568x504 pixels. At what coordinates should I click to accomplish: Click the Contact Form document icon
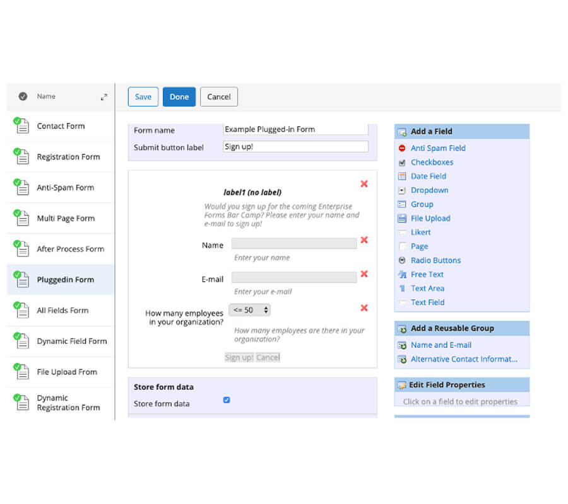pyautogui.click(x=21, y=125)
